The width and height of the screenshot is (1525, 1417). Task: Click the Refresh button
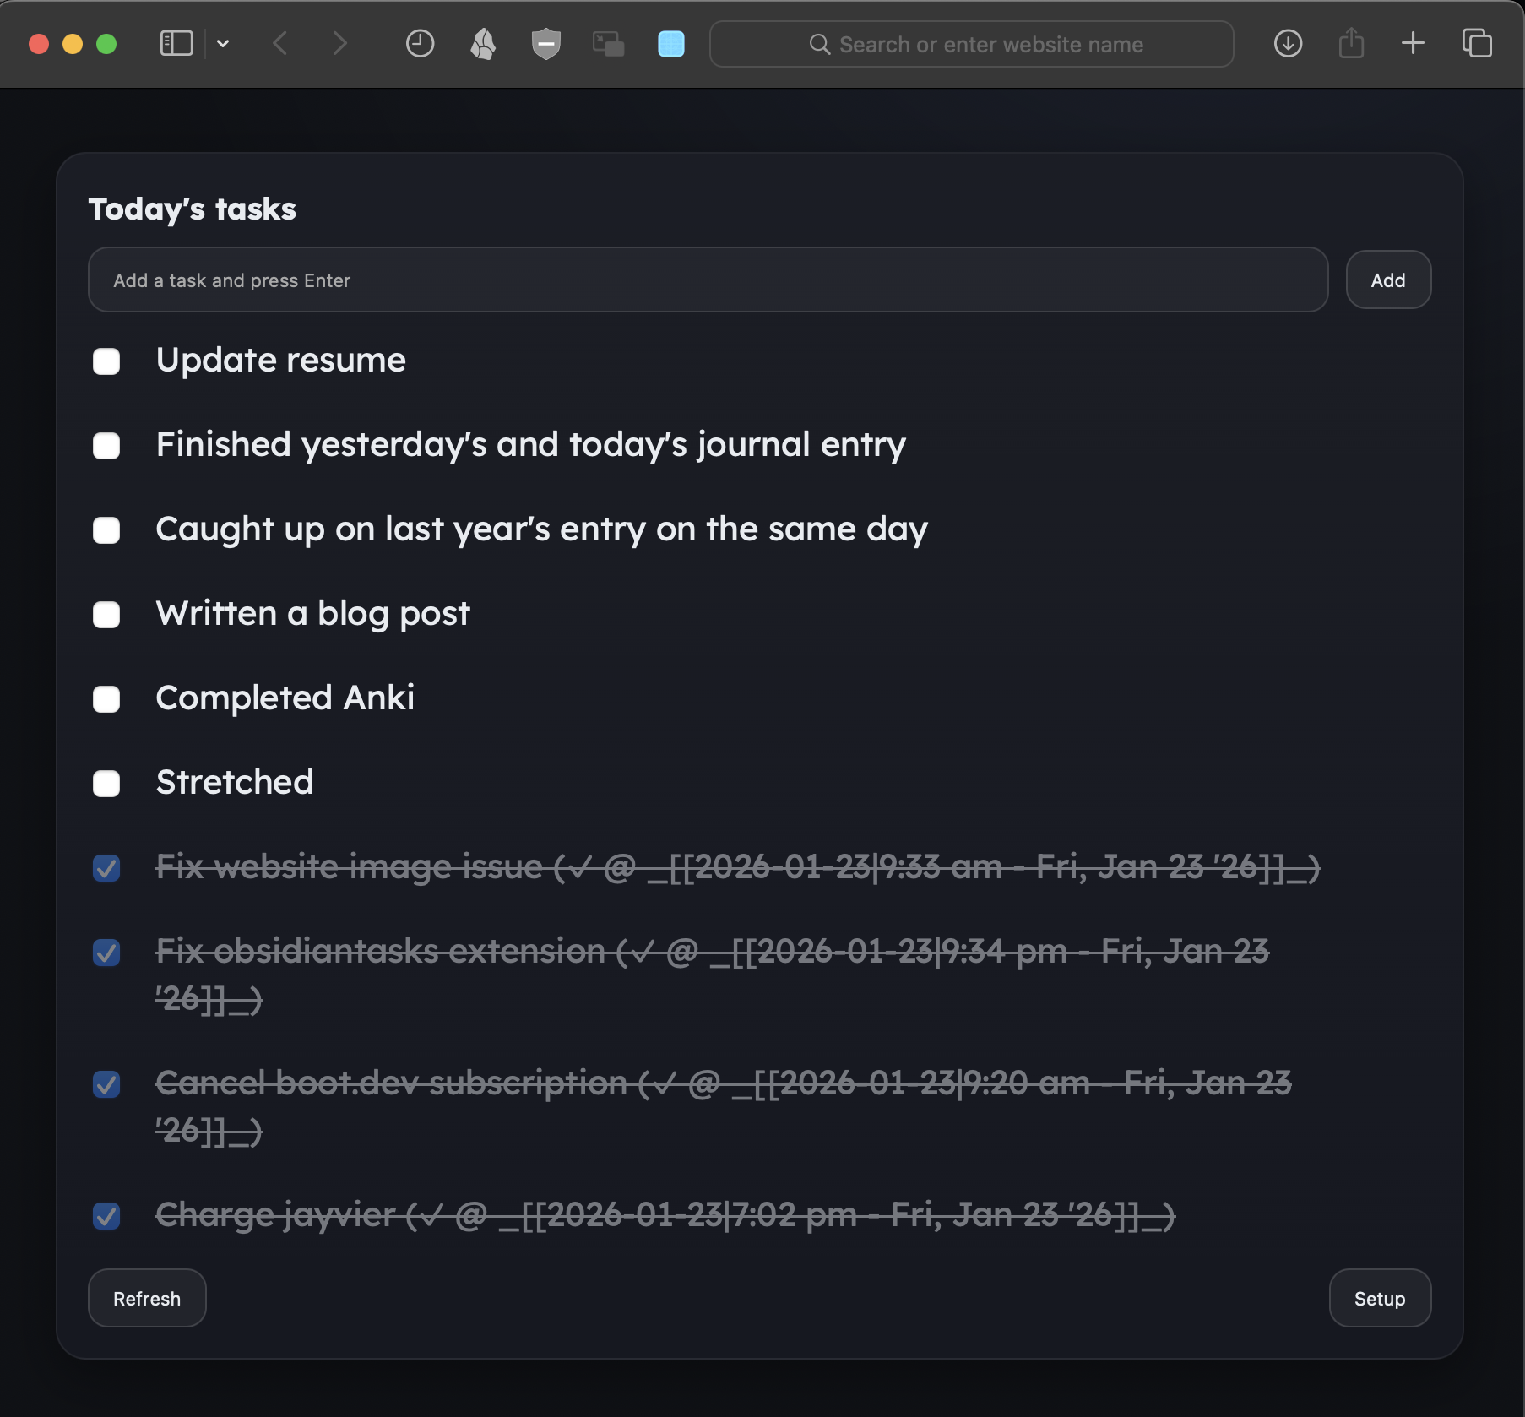pyautogui.click(x=147, y=1298)
